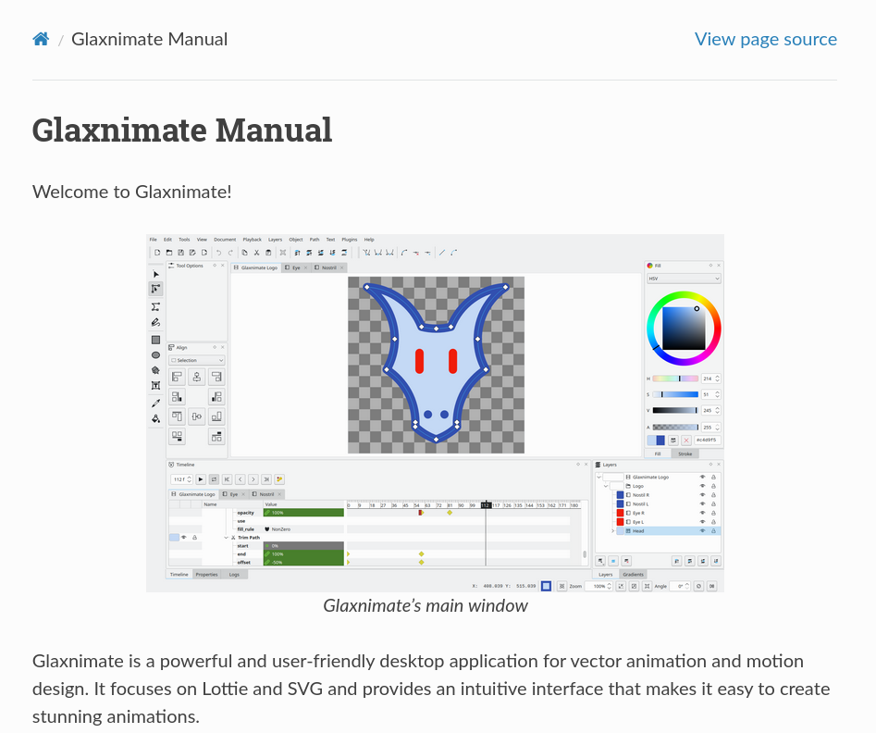Click the frame 112 marker on timeline ruler
The width and height of the screenshot is (876, 733).
point(486,505)
